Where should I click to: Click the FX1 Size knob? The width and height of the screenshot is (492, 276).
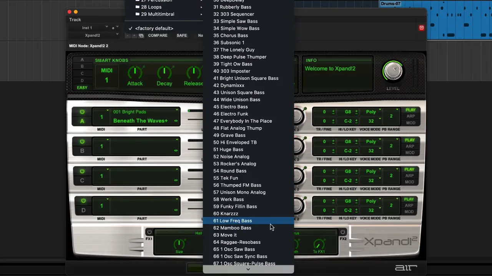click(179, 244)
